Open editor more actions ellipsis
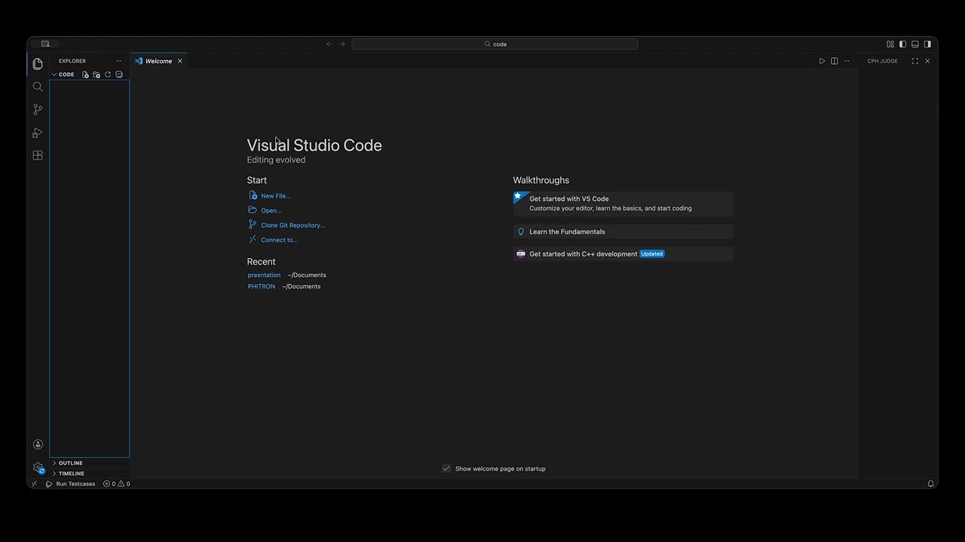 tap(847, 61)
